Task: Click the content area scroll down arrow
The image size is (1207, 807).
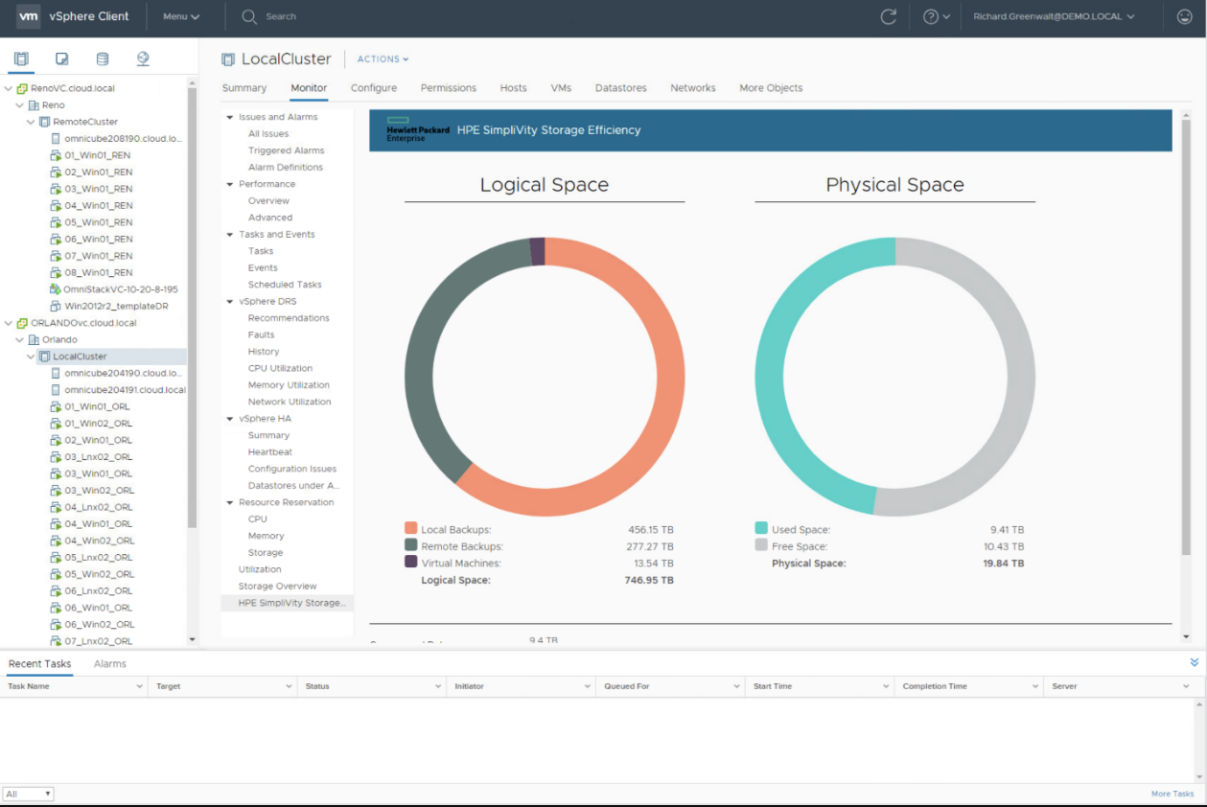Action: click(x=1186, y=636)
